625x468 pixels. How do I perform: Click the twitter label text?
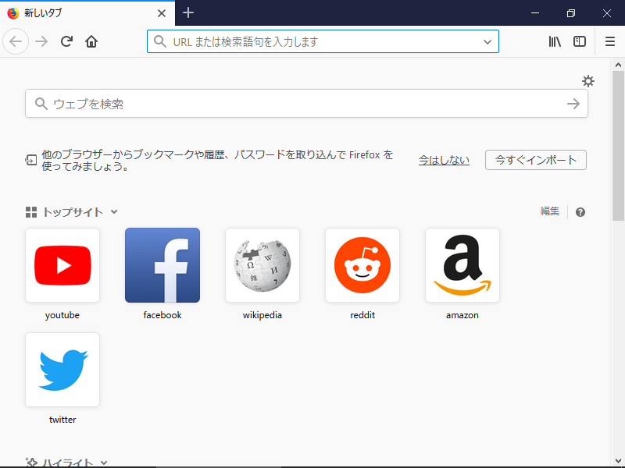tap(62, 420)
